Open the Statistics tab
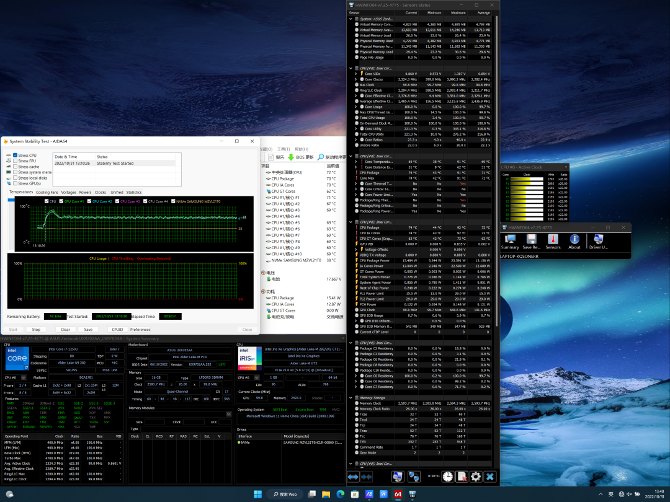 (x=134, y=192)
